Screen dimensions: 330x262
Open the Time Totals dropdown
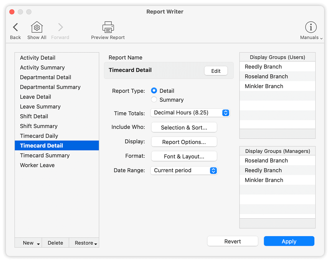(190, 113)
